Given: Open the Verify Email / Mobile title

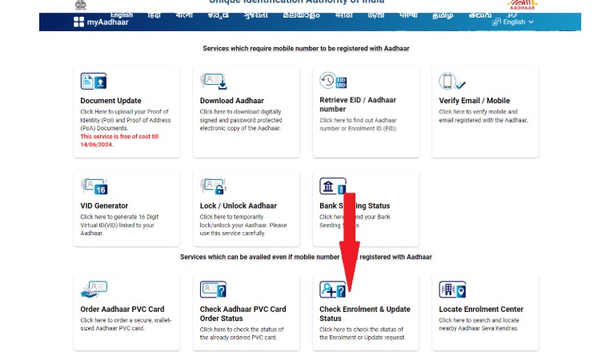Looking at the screenshot, I should 475,101.
